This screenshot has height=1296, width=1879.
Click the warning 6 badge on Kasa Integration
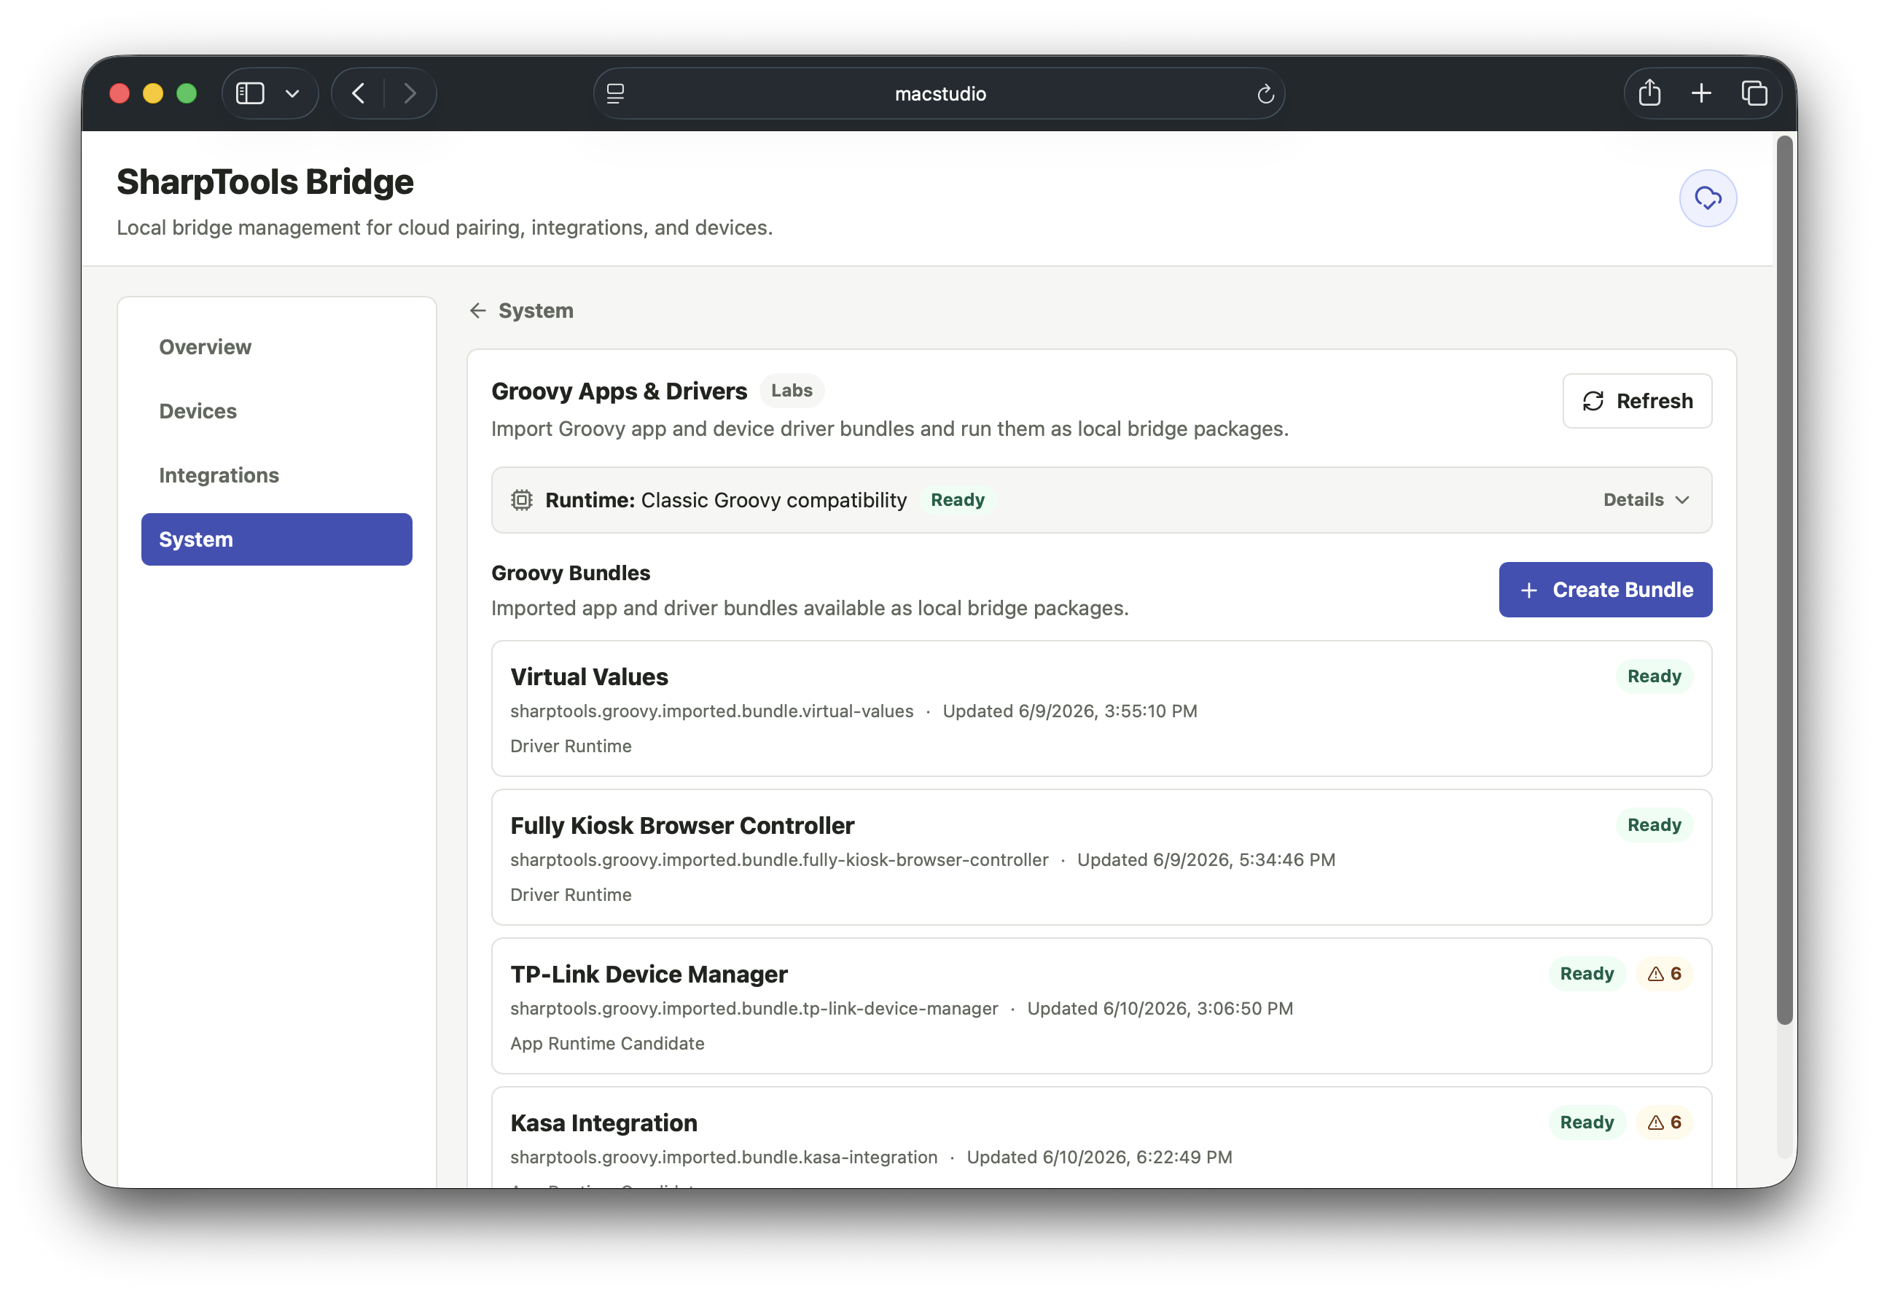(1663, 1123)
